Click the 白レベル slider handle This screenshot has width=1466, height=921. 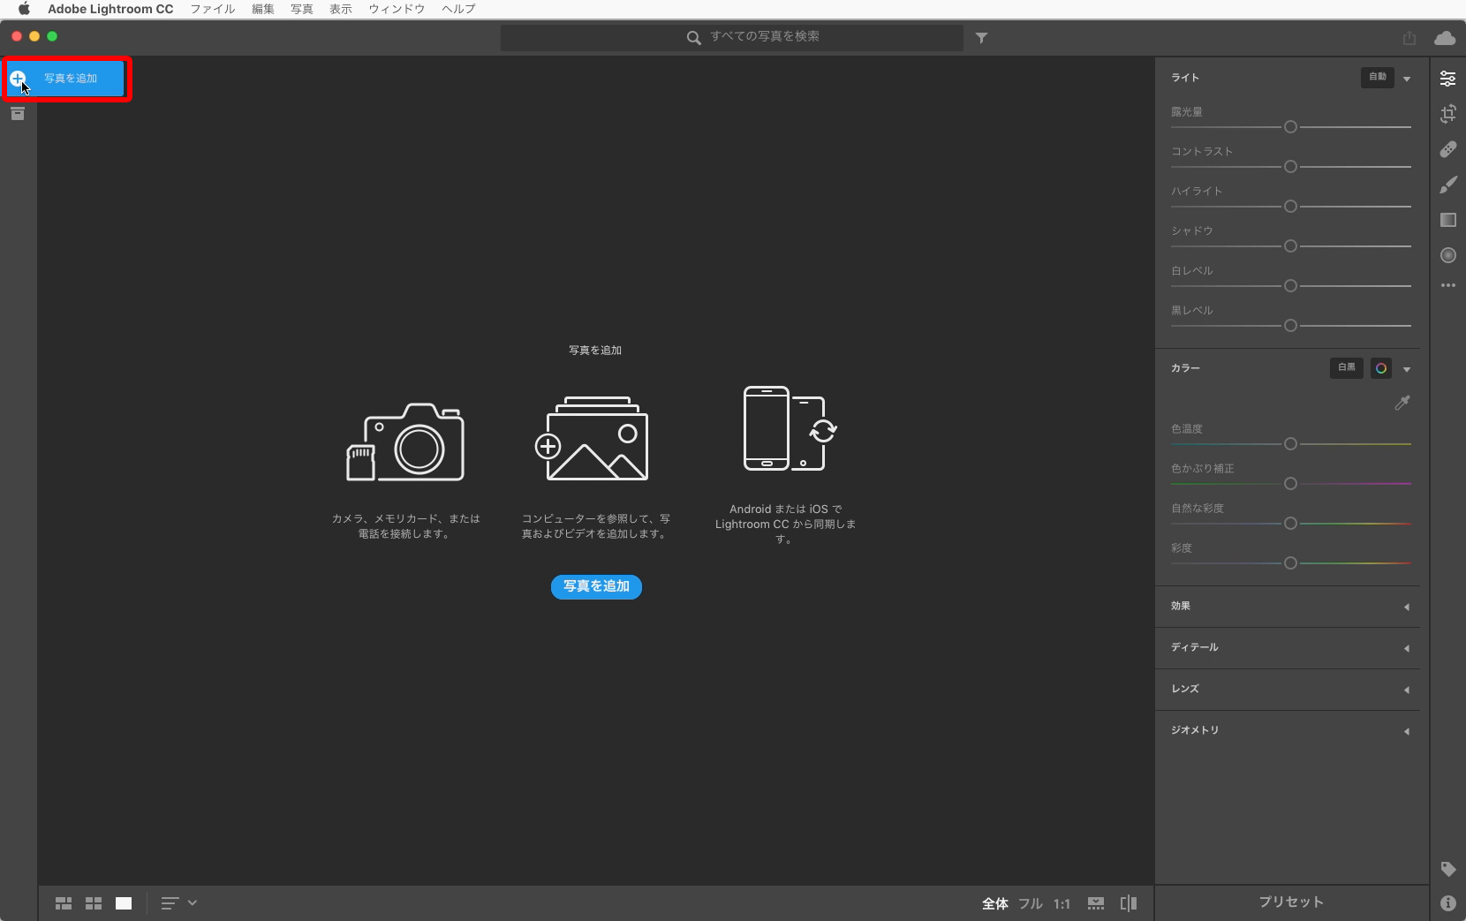pyautogui.click(x=1290, y=286)
